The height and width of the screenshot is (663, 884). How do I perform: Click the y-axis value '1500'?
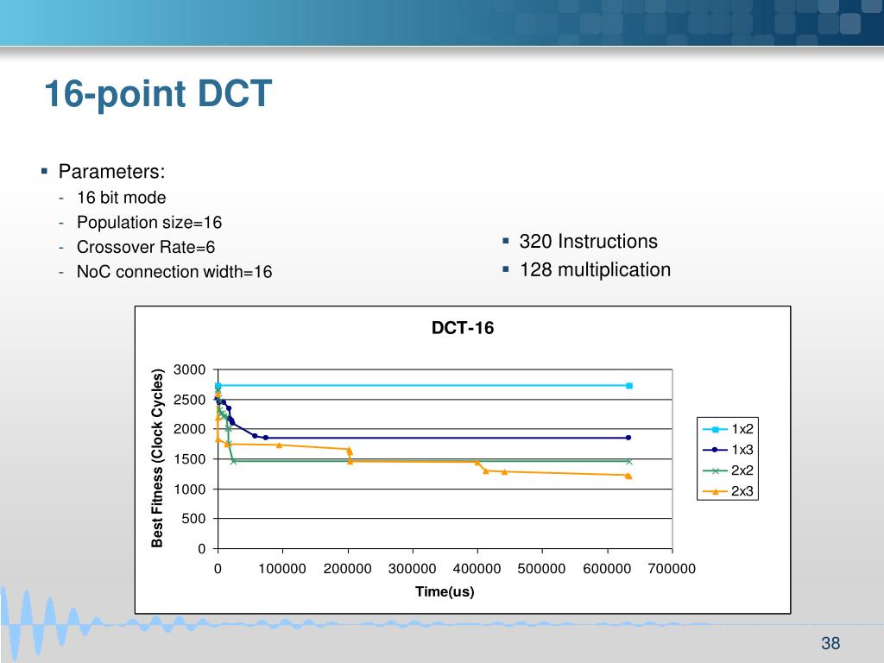tap(189, 459)
